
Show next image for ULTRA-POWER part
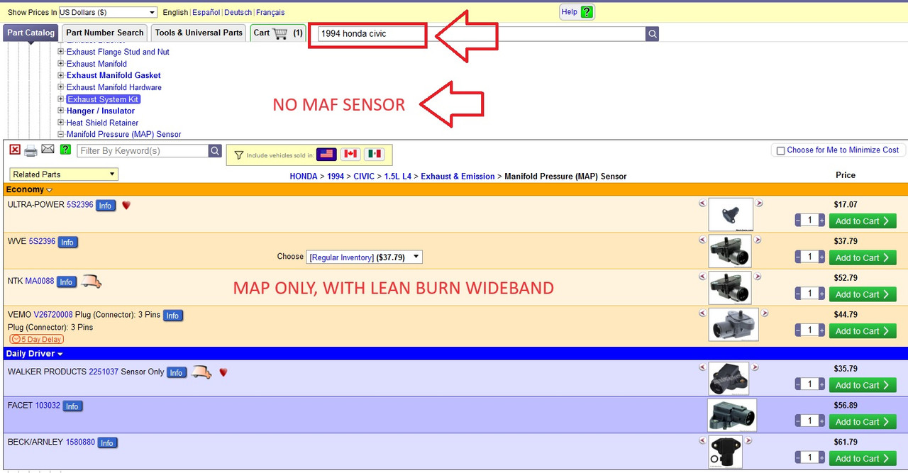759,204
